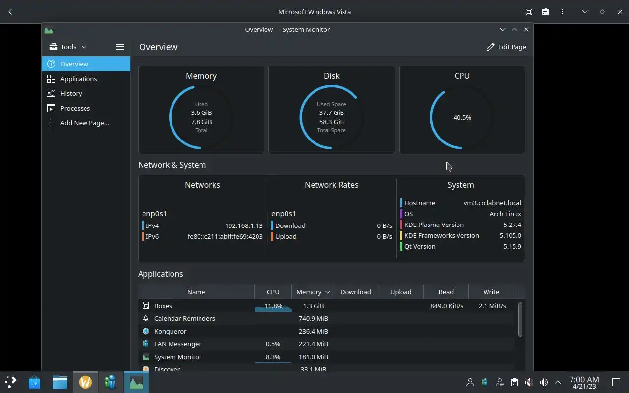Open the clipboard tray icon
The height and width of the screenshot is (393, 629).
point(514,382)
